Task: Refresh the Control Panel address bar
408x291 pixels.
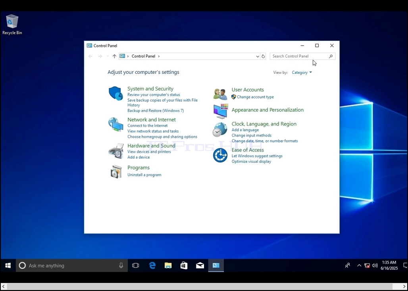Action: click(x=263, y=56)
